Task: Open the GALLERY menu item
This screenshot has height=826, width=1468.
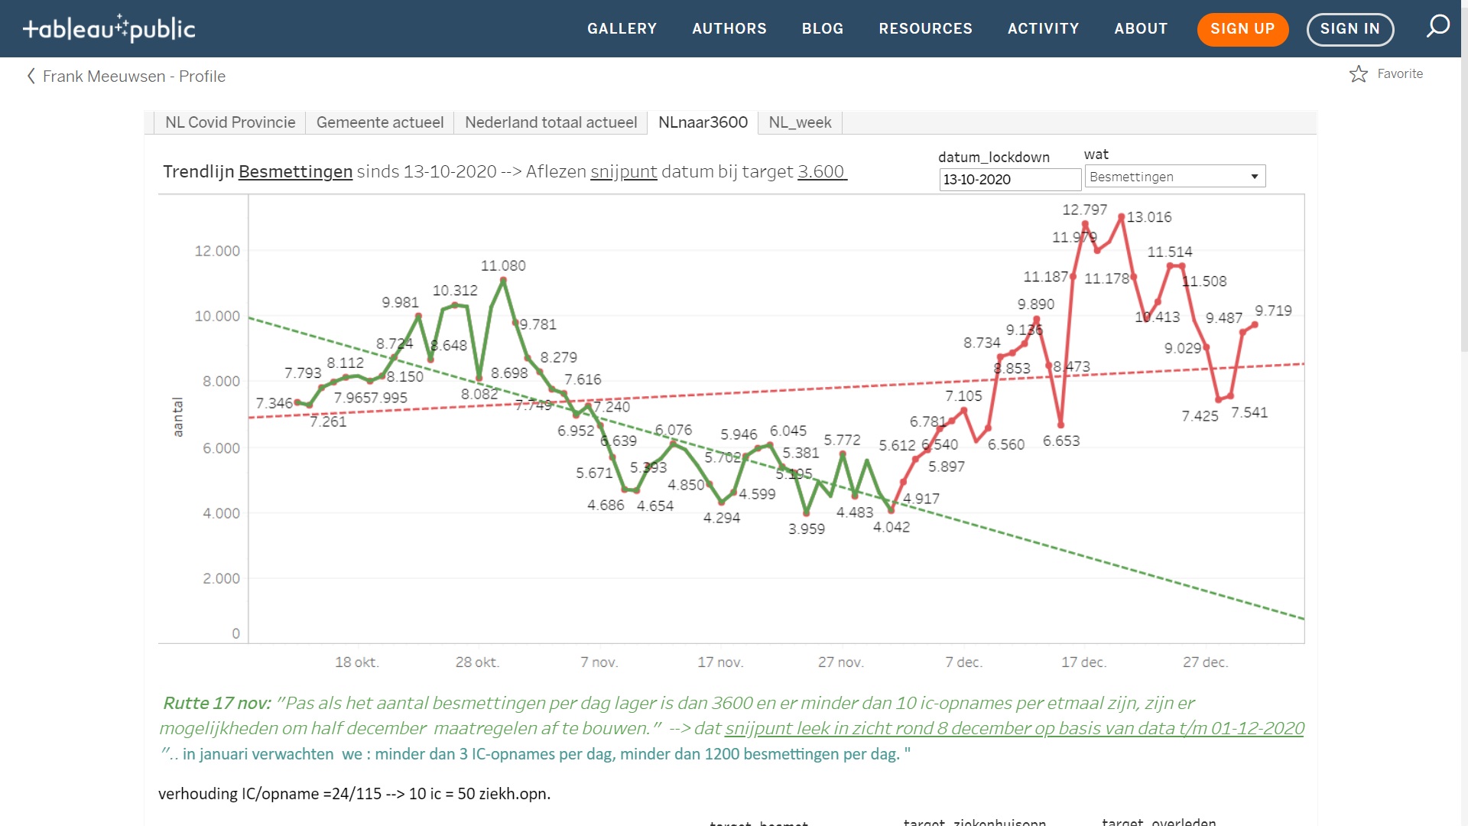Action: (x=622, y=29)
